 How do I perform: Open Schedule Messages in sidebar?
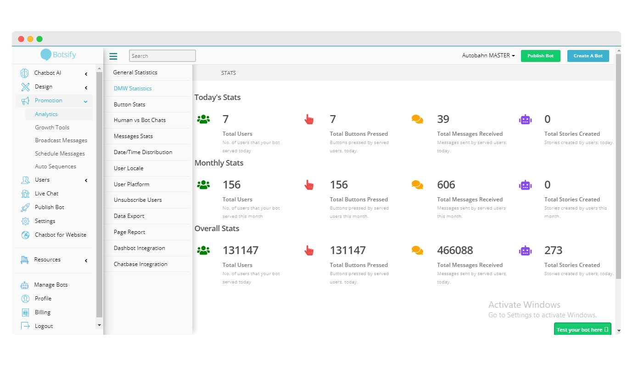coord(60,154)
